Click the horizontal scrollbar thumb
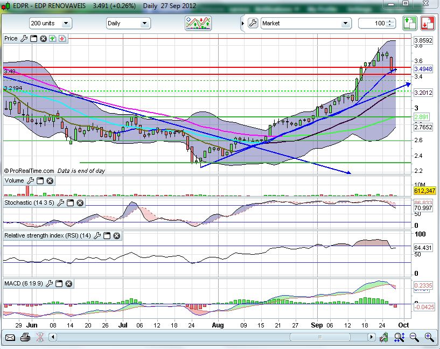Image resolution: width=440 pixels, height=349 pixels. (319, 337)
